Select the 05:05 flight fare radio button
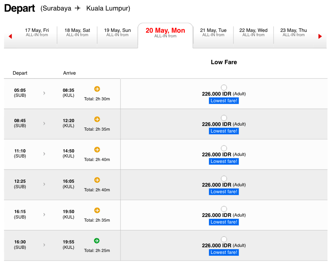 224,87
